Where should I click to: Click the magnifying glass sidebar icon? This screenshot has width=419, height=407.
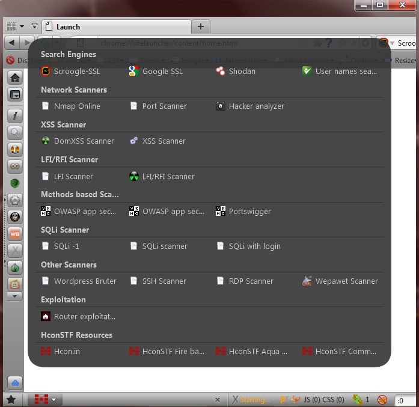tap(15, 133)
